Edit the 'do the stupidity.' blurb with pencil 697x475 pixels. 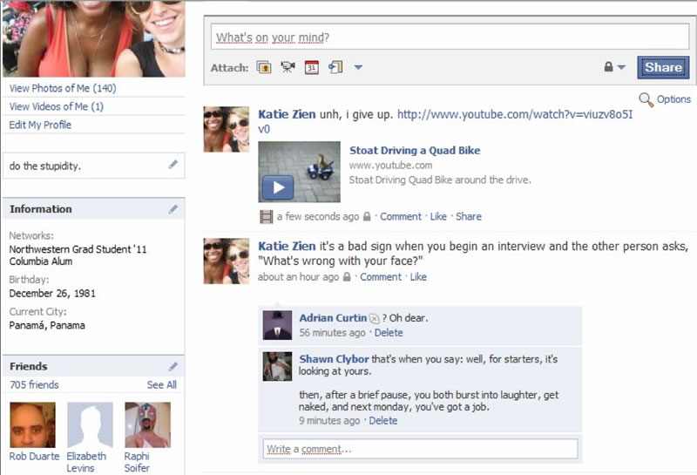click(x=173, y=165)
